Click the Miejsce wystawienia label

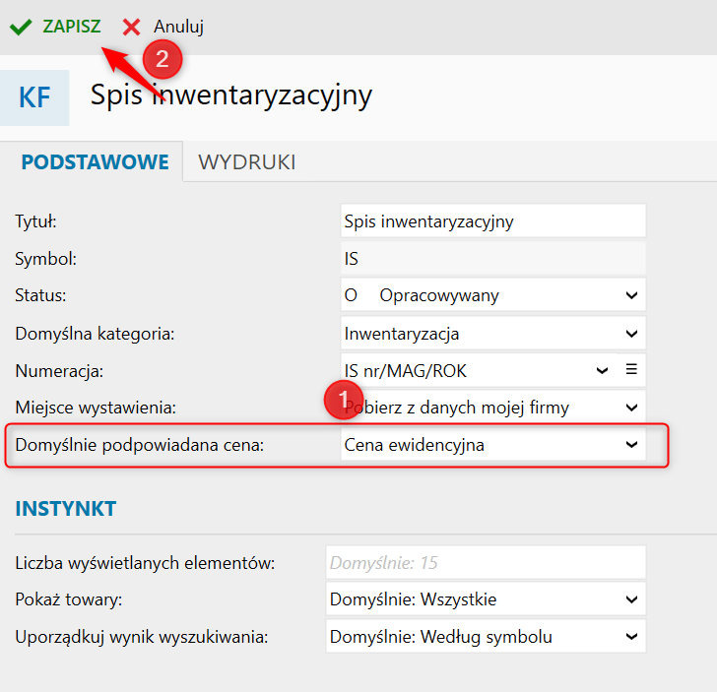point(96,408)
